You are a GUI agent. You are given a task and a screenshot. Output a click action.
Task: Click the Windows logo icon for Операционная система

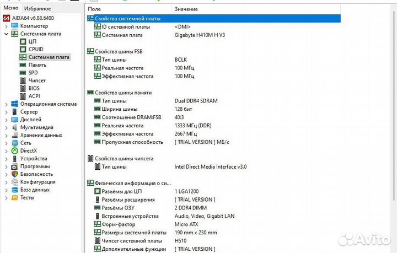15,104
